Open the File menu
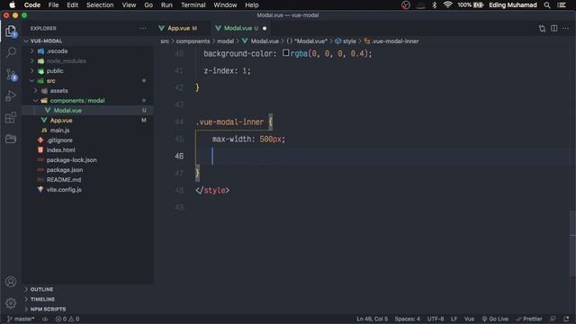 (x=53, y=5)
